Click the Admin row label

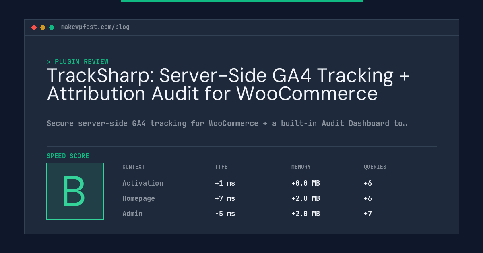[x=132, y=214]
